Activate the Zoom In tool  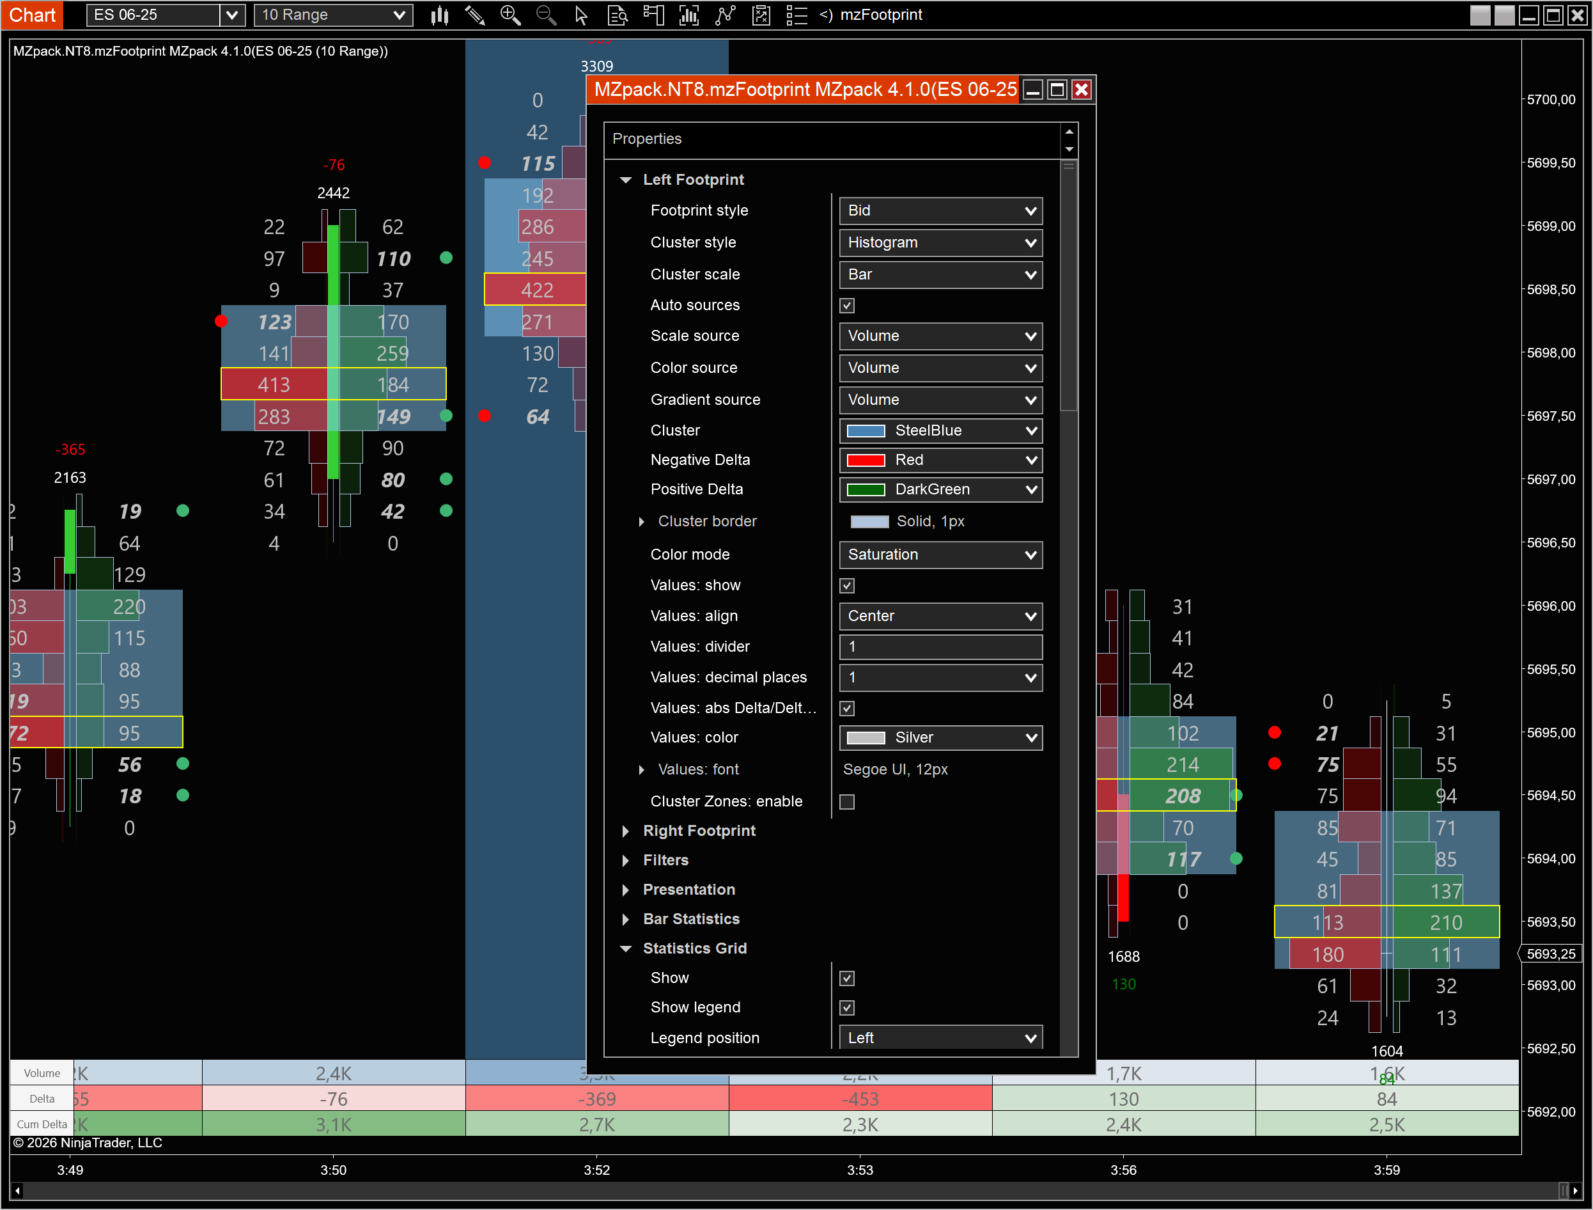point(511,15)
